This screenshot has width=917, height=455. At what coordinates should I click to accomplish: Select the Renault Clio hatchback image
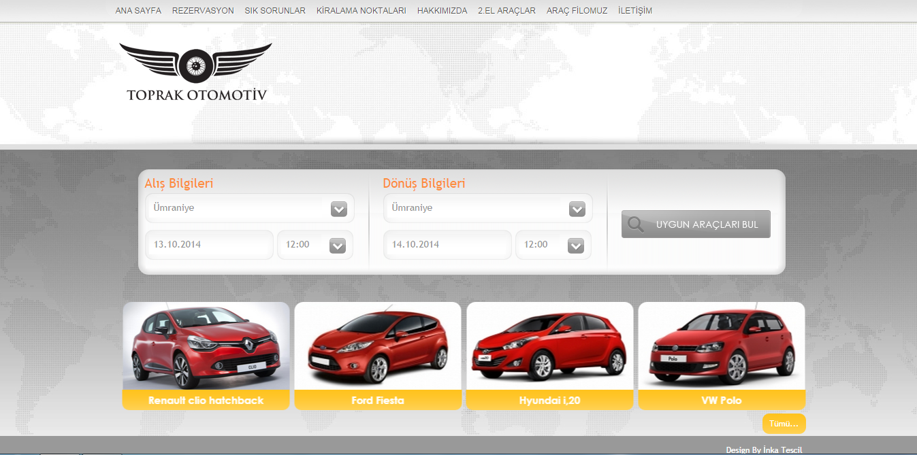point(206,347)
